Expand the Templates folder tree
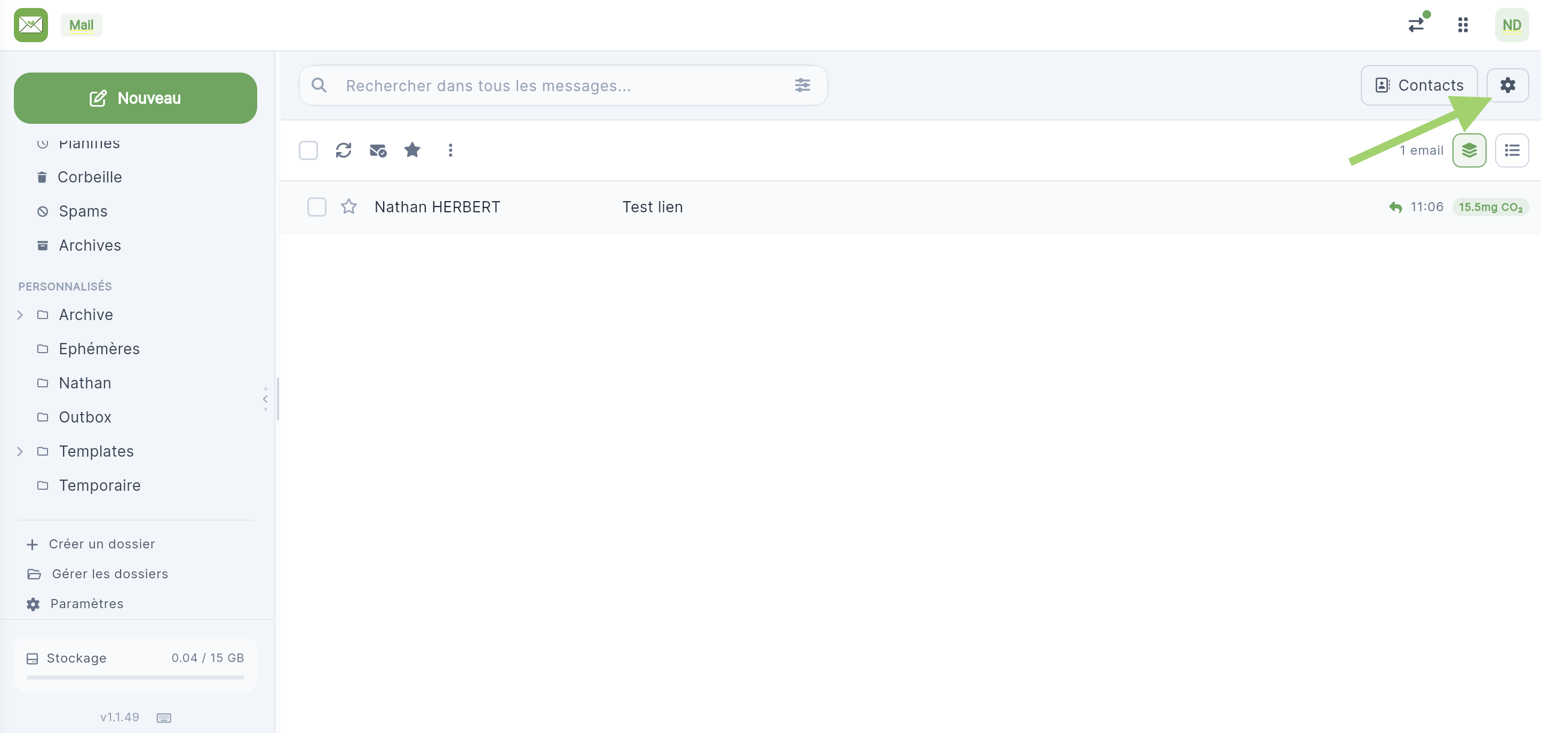1541x733 pixels. click(x=20, y=451)
